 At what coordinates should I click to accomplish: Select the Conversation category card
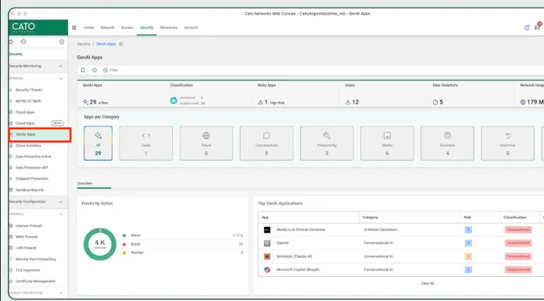pyautogui.click(x=267, y=143)
